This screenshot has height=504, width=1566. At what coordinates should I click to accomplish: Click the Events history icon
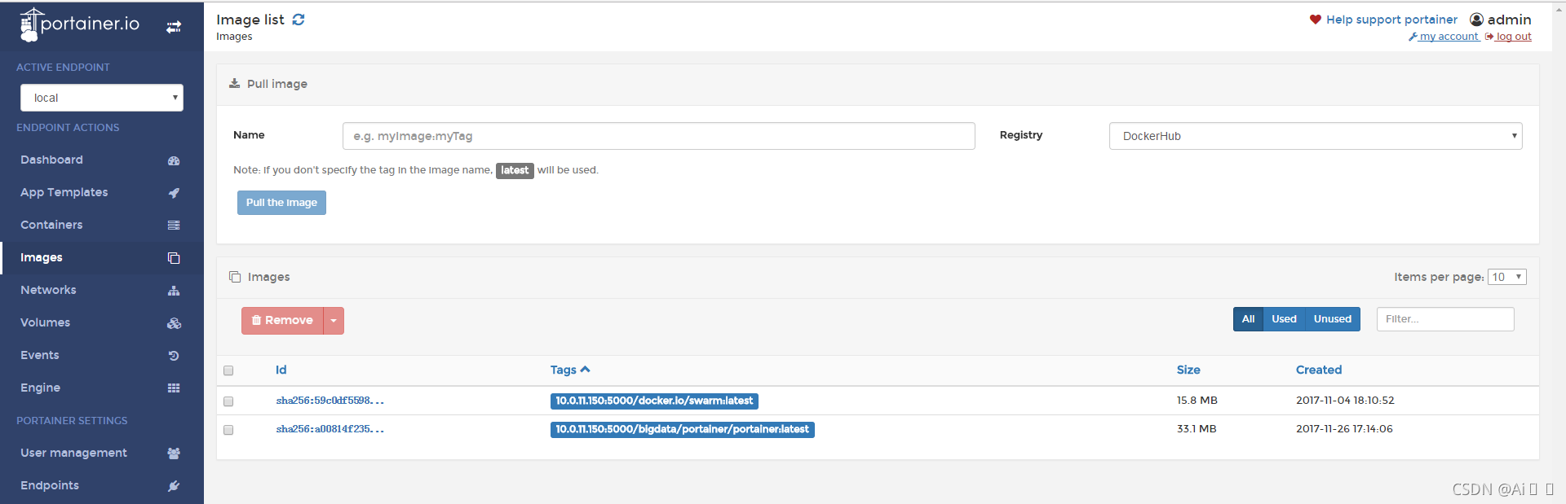(174, 356)
